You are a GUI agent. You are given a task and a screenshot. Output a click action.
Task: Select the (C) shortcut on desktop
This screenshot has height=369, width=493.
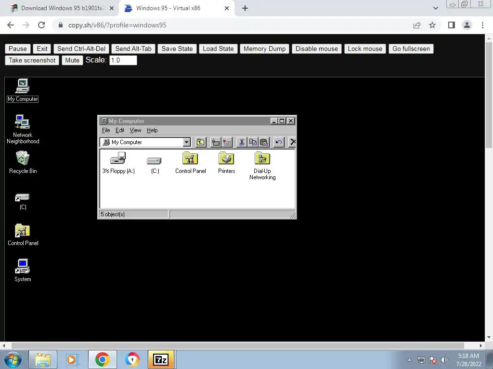tap(23, 201)
